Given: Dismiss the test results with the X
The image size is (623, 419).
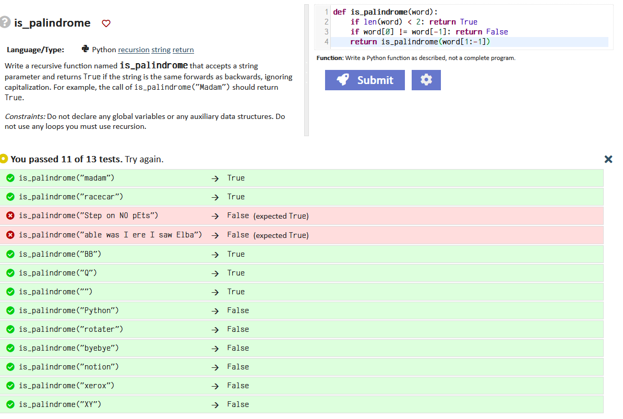Looking at the screenshot, I should click(608, 159).
